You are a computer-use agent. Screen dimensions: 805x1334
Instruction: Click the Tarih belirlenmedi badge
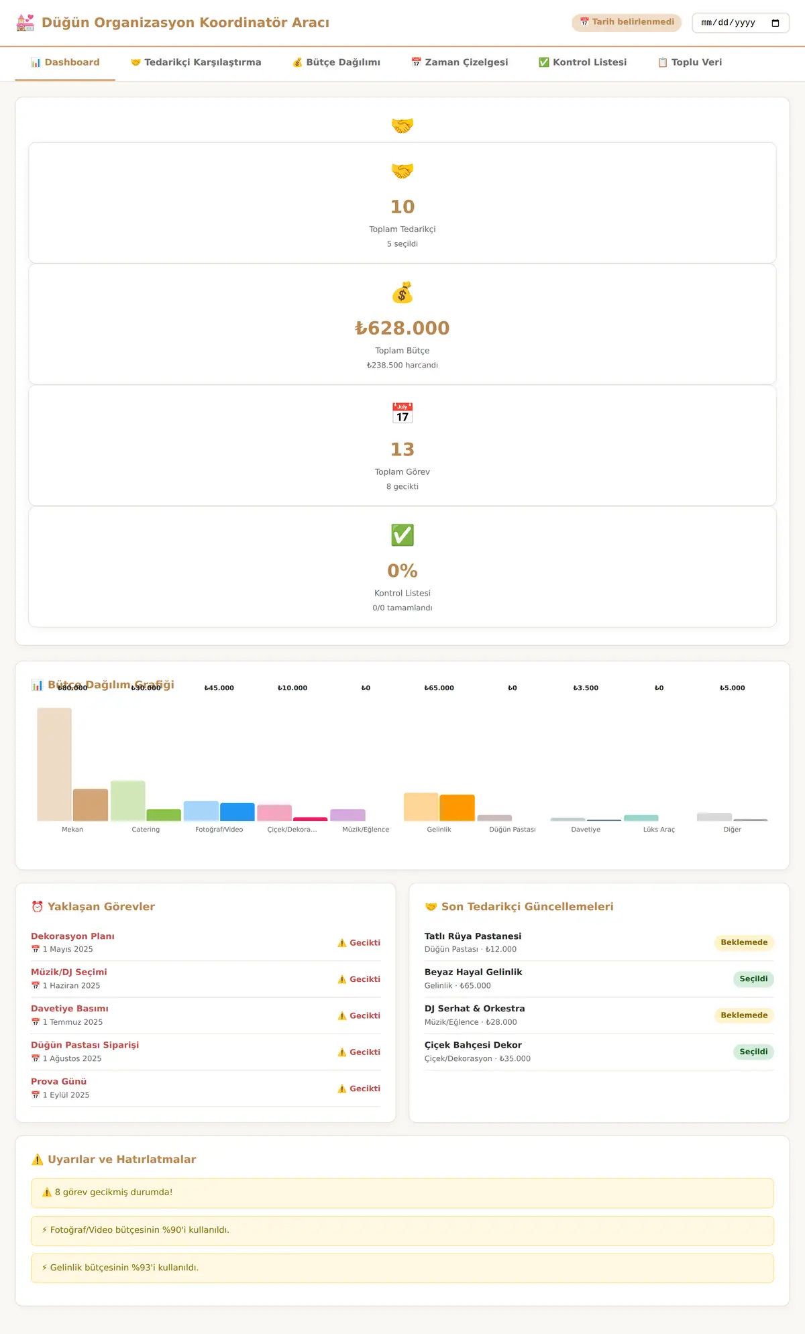[627, 22]
